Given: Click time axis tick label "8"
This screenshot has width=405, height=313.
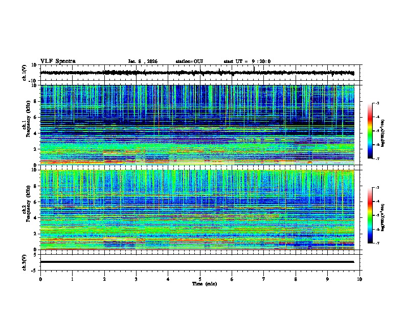Looking at the screenshot, I should (296, 279).
